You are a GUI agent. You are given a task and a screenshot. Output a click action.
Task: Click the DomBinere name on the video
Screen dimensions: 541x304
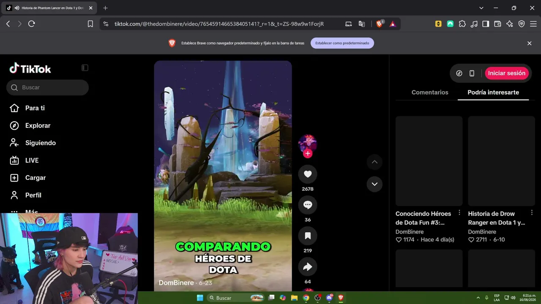click(176, 283)
